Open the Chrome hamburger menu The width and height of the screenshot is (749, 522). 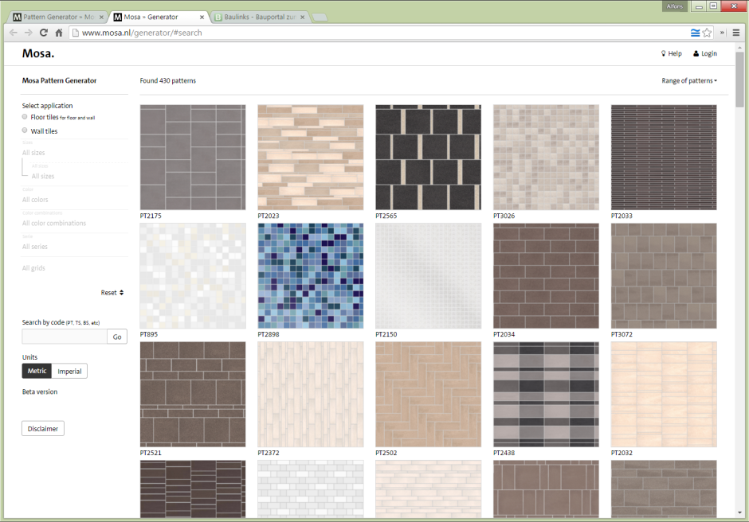point(736,33)
